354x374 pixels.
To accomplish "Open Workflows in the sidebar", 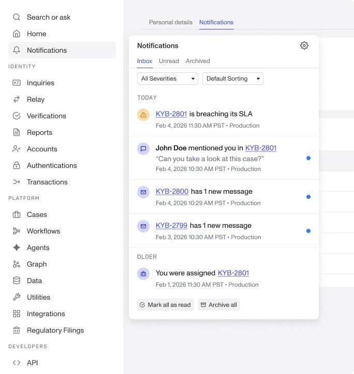I will click(x=62, y=231).
